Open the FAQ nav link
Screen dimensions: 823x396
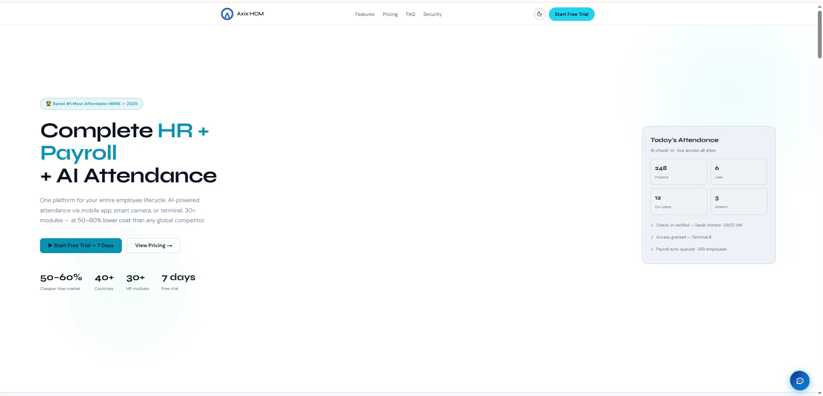[411, 15]
